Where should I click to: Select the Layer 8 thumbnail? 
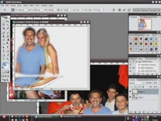point(135,92)
